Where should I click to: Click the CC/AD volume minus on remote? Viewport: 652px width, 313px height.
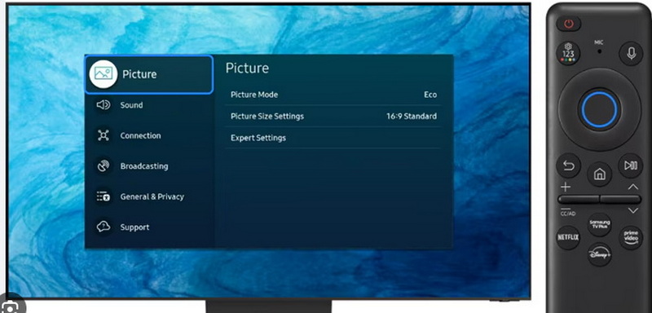[x=567, y=212]
